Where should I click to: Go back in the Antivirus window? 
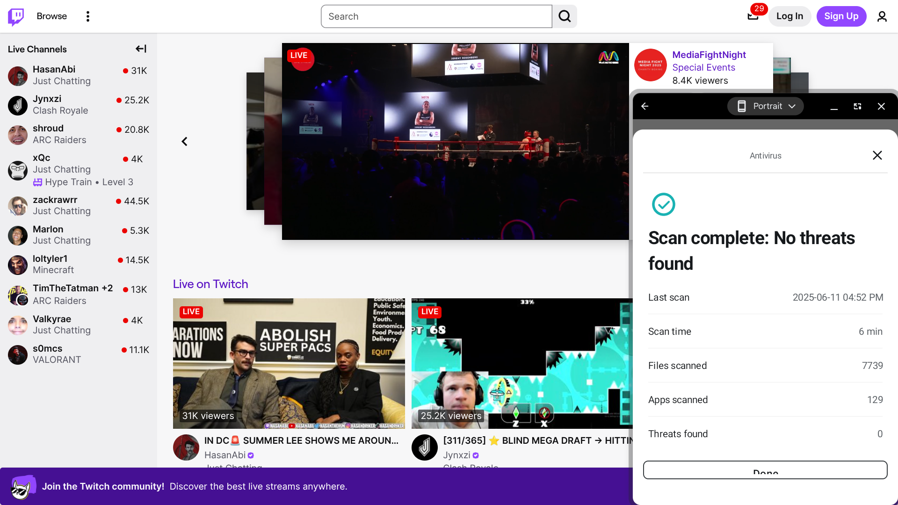(645, 106)
